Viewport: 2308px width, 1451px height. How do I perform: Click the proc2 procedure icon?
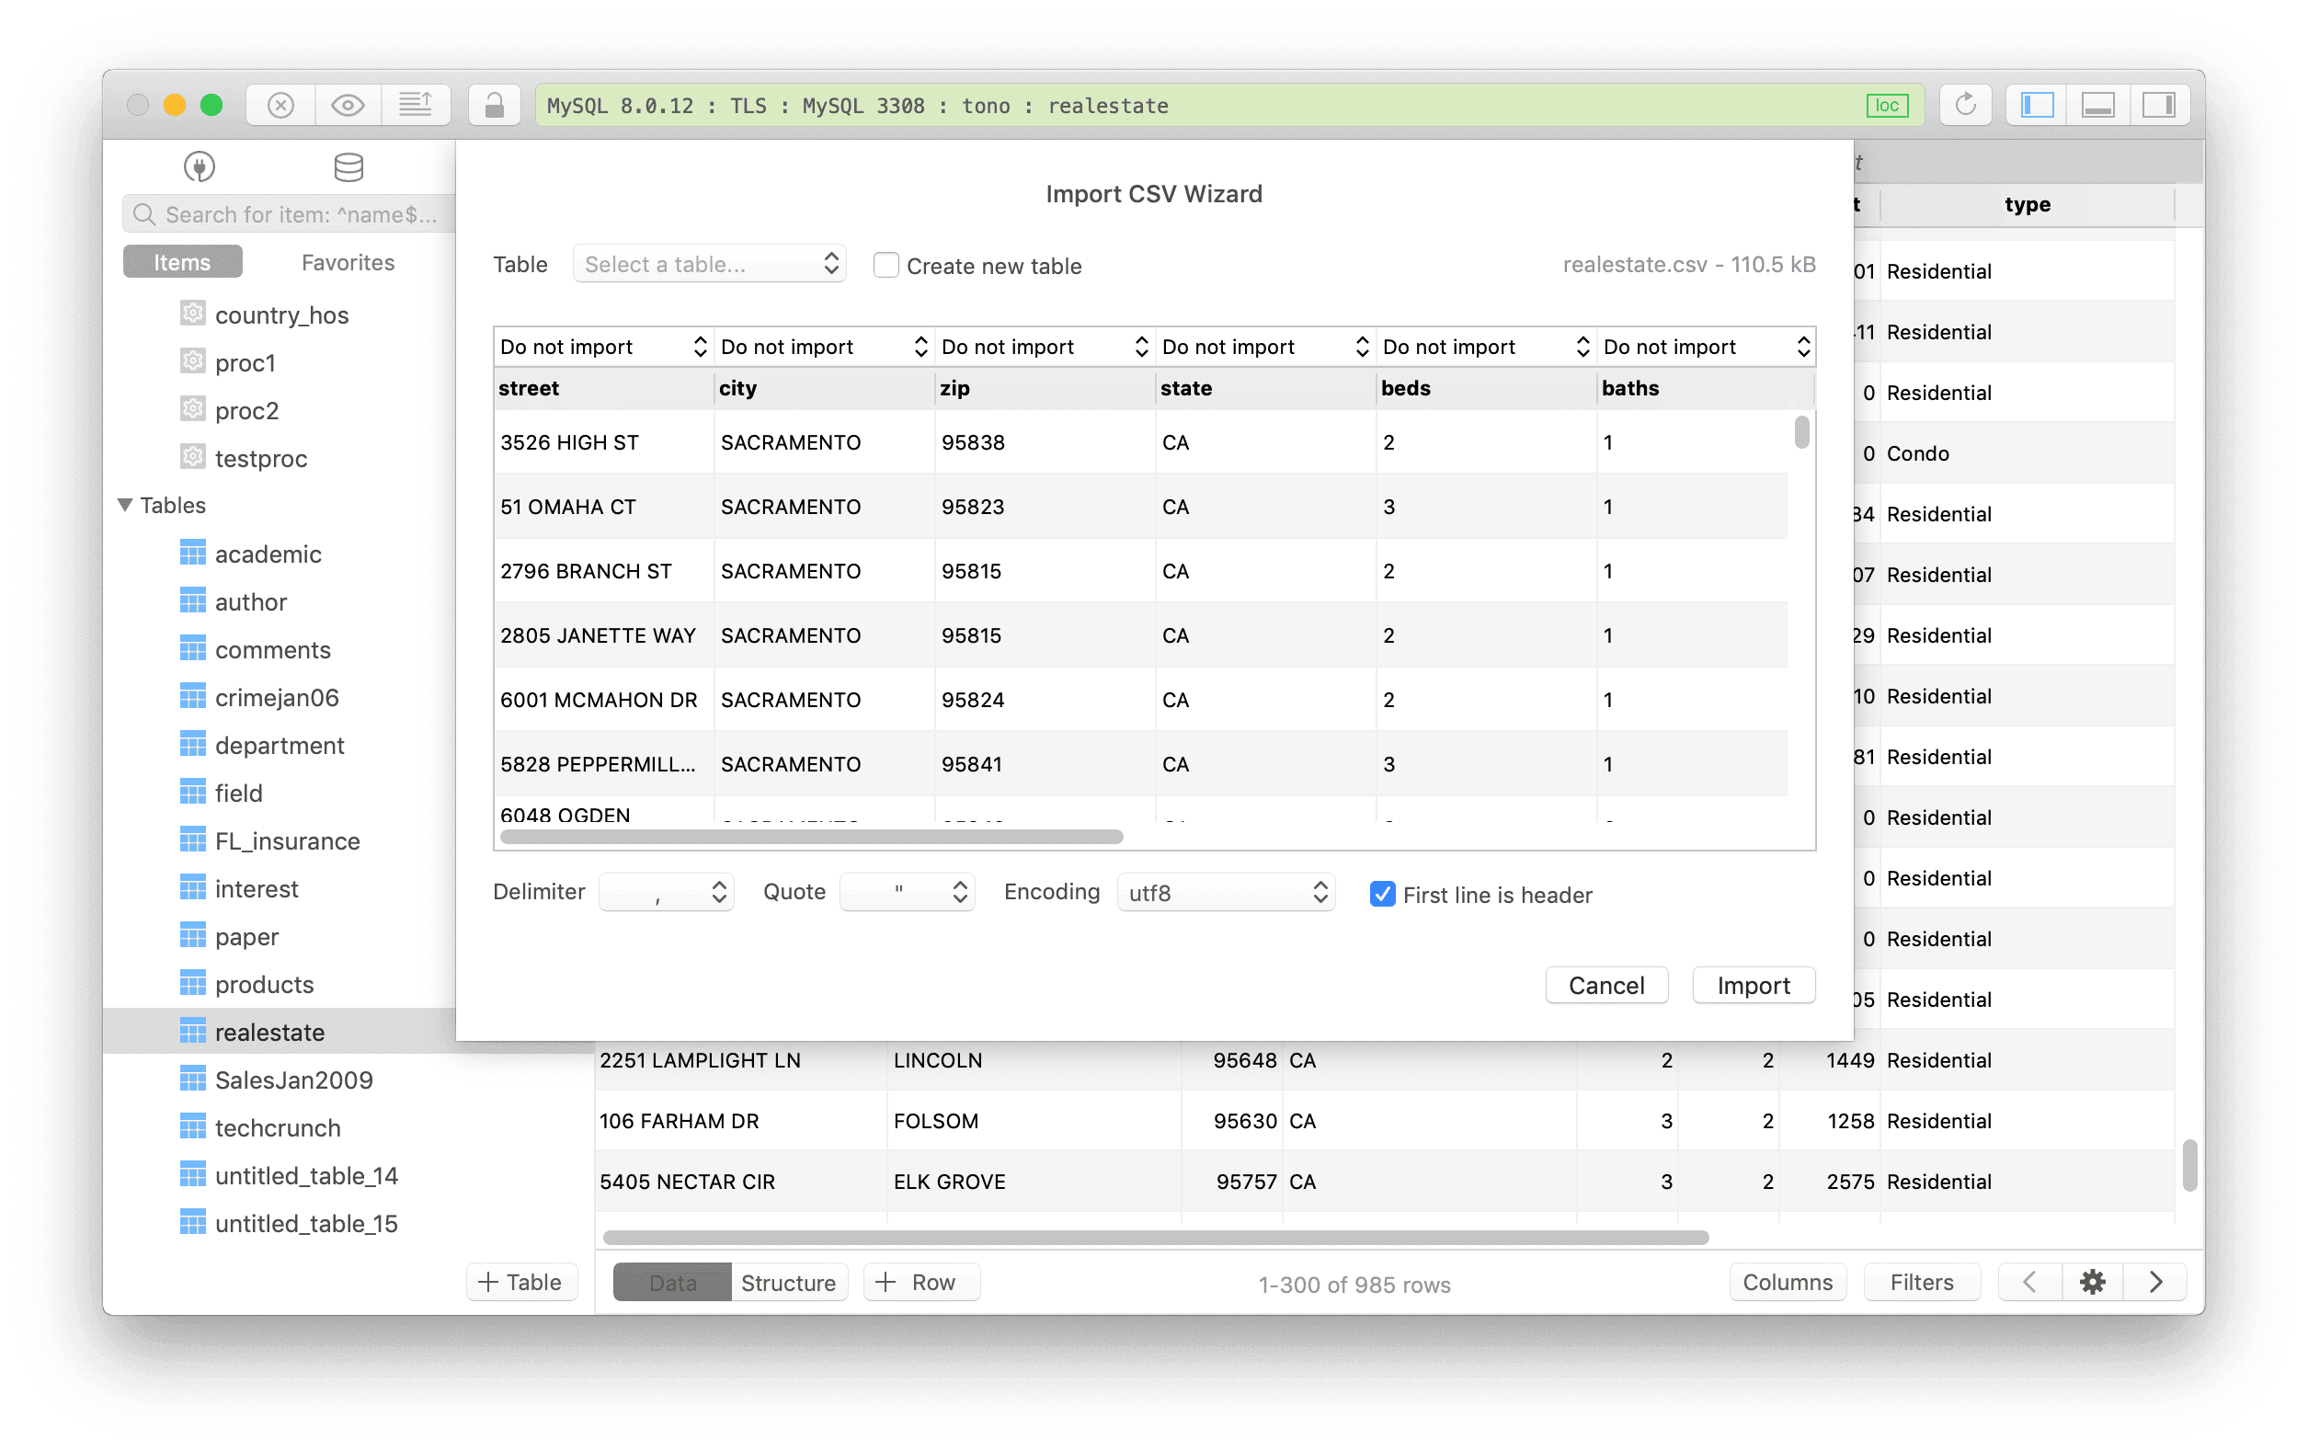click(x=193, y=409)
